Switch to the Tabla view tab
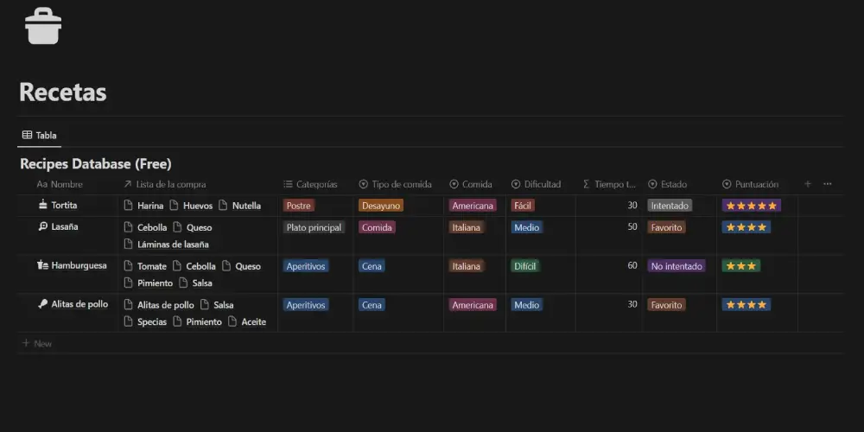Screen dimensions: 864x432 (x=39, y=136)
